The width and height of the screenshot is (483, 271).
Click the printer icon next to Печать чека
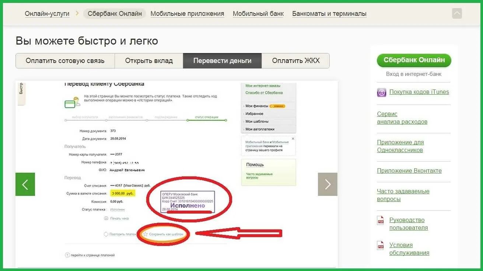[106, 218]
